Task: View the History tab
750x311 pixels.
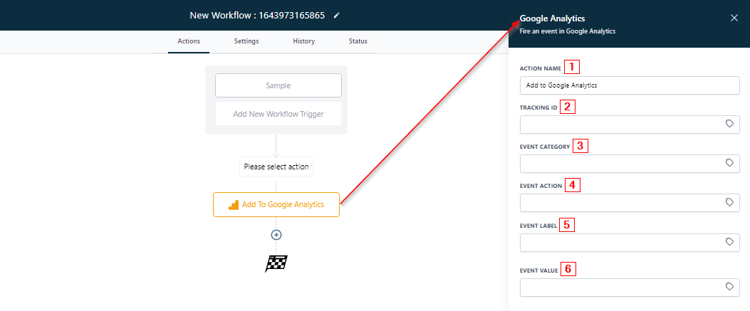Action: tap(303, 41)
